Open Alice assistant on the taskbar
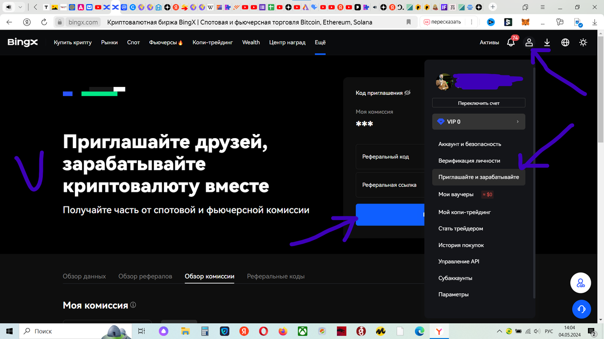The width and height of the screenshot is (604, 339). [163, 331]
